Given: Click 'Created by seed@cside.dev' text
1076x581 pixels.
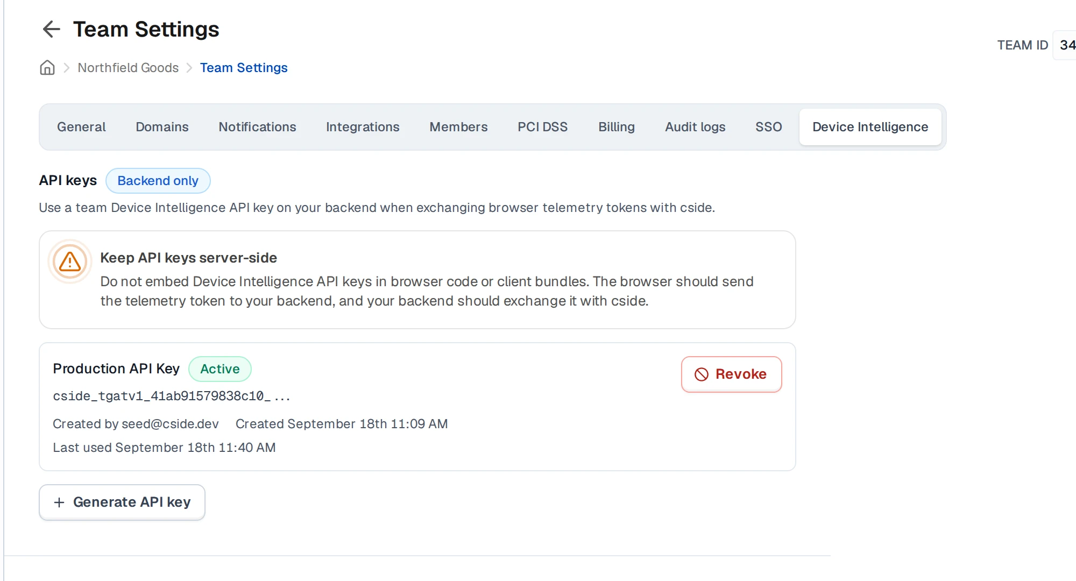Looking at the screenshot, I should 136,424.
